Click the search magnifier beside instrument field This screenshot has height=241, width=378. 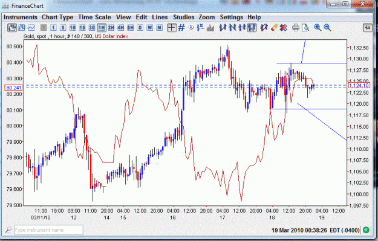pyautogui.click(x=8, y=230)
